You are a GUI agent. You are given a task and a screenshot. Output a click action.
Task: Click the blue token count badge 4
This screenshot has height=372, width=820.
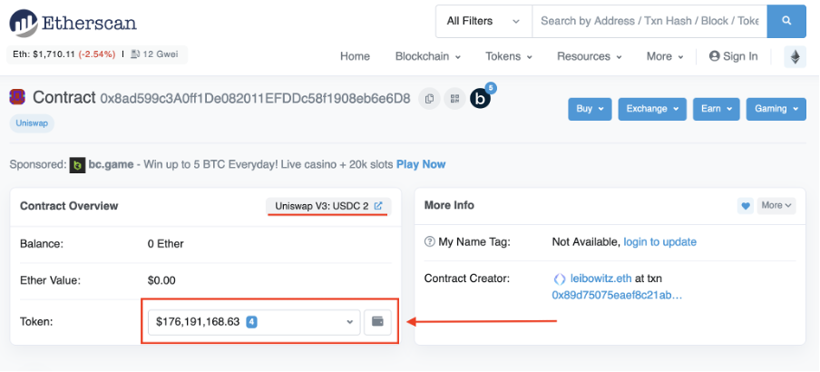(x=251, y=322)
